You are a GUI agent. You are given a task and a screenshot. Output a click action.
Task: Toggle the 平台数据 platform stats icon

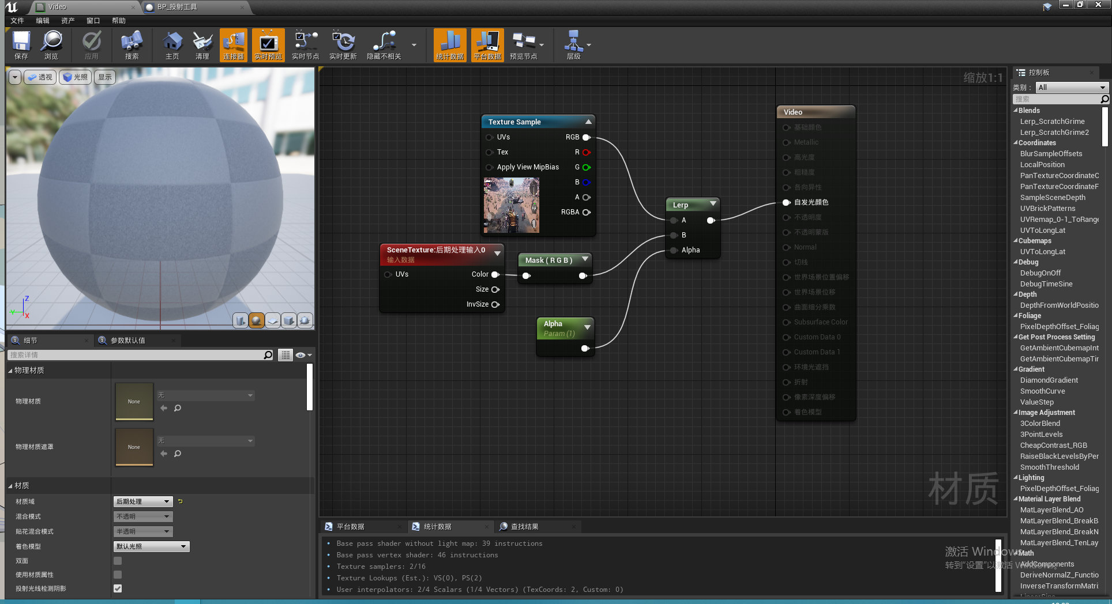pyautogui.click(x=487, y=45)
